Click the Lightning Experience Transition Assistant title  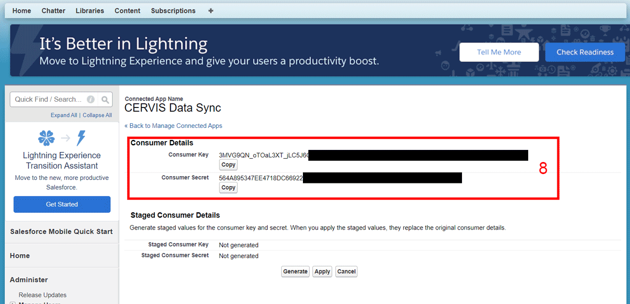[x=62, y=161]
